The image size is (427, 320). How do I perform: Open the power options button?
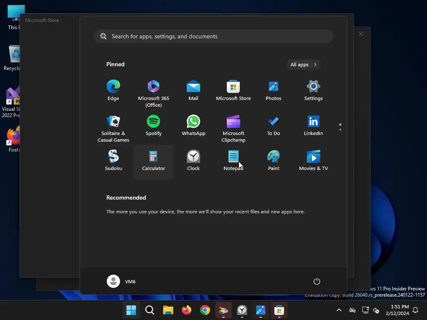point(317,281)
